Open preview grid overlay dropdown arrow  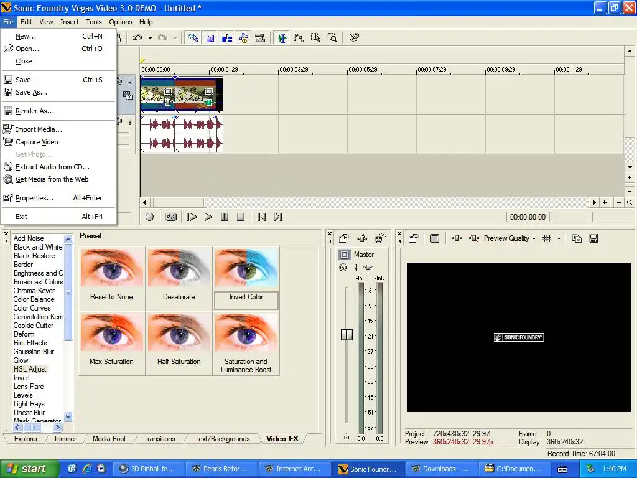pyautogui.click(x=559, y=238)
